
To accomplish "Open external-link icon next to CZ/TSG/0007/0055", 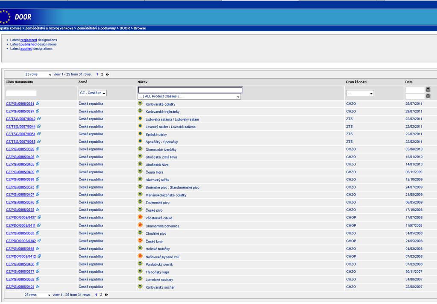I will tap(39, 142).
